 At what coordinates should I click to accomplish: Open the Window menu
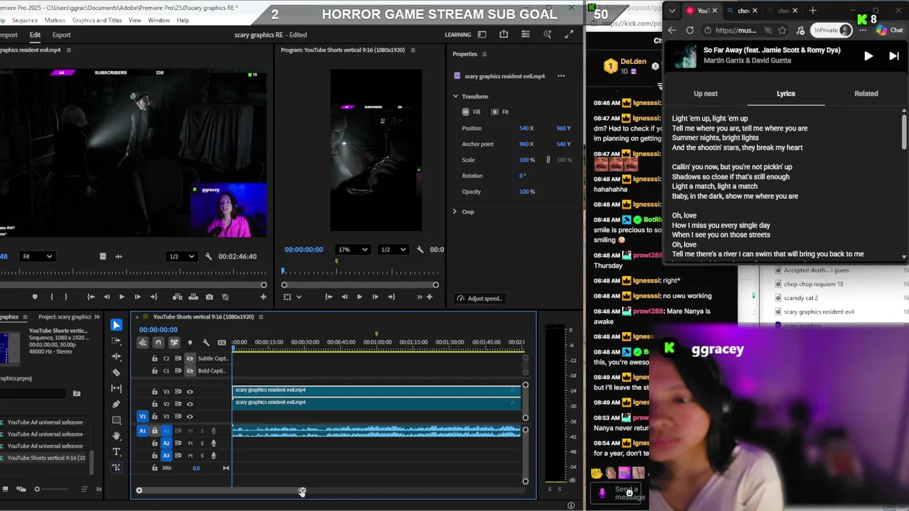pyautogui.click(x=158, y=20)
